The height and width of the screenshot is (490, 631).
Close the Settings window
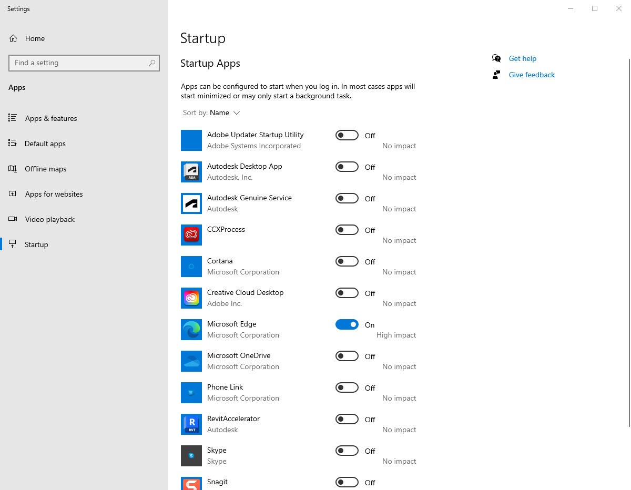tap(619, 8)
